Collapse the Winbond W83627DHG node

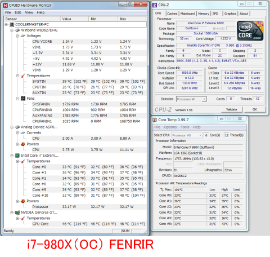12,30
